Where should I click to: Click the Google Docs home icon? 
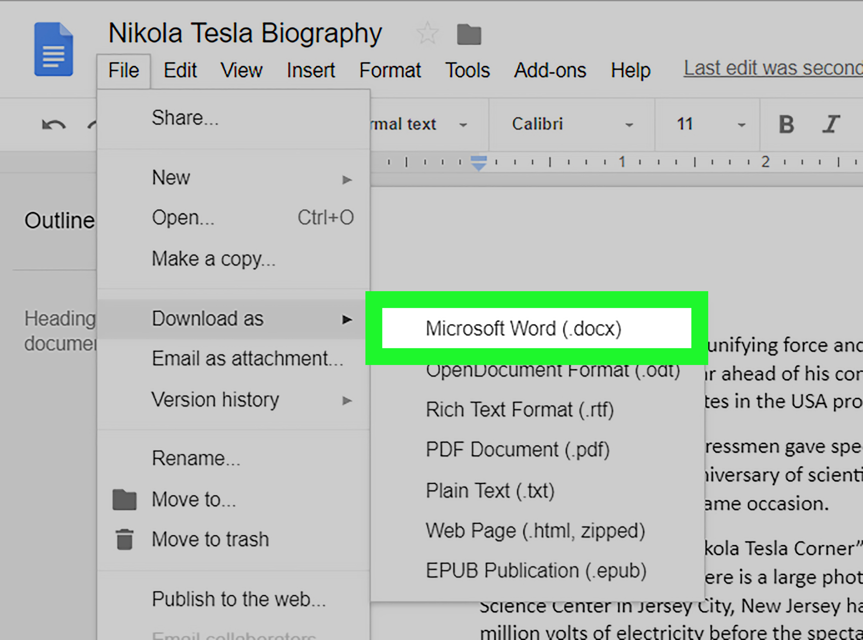tap(53, 49)
